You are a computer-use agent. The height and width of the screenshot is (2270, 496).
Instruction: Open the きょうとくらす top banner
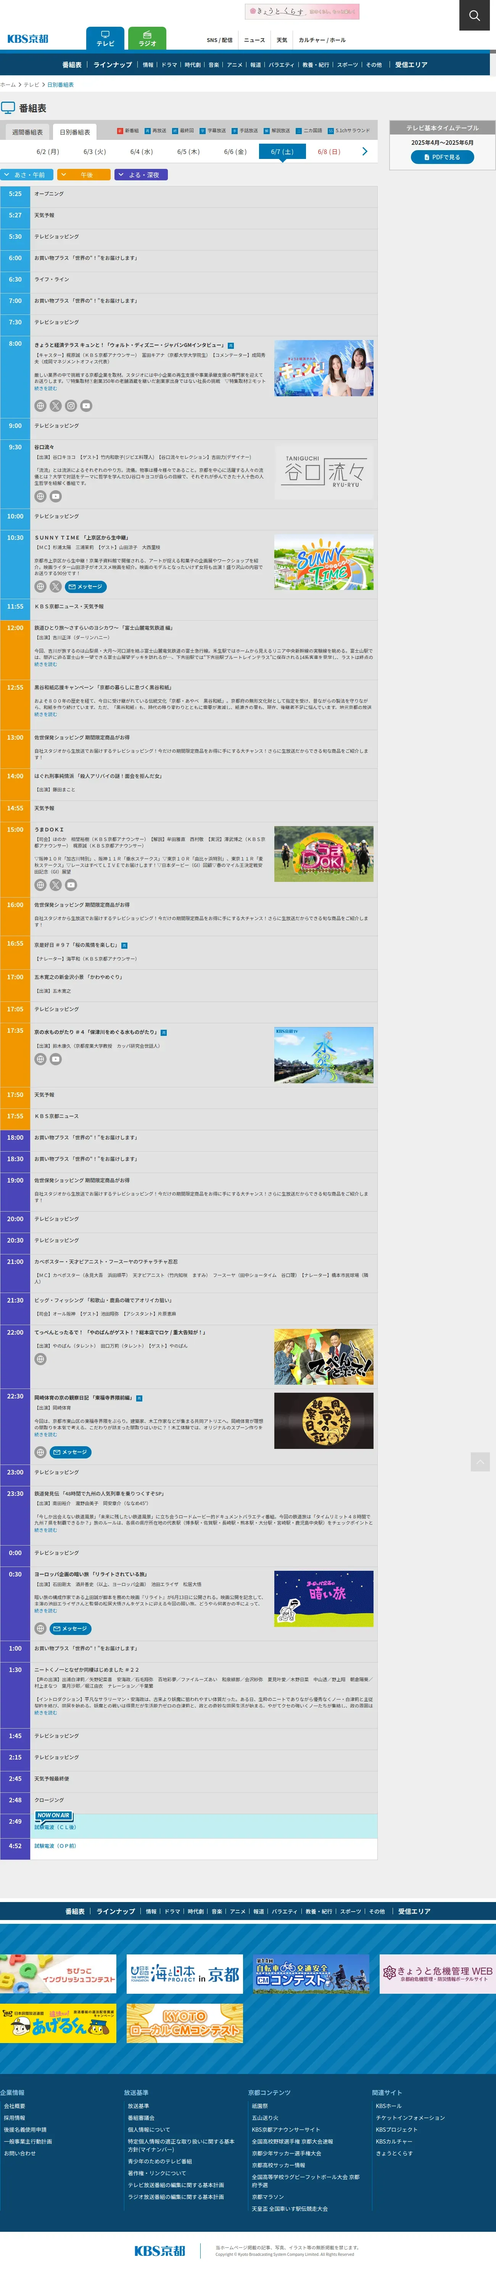[302, 11]
